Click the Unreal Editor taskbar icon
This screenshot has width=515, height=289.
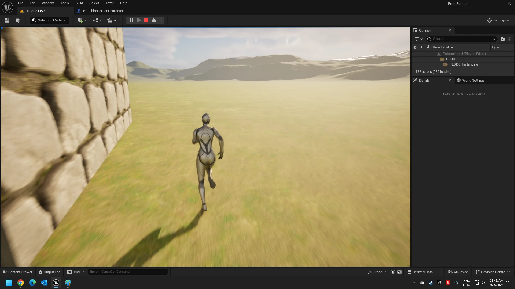click(x=56, y=283)
